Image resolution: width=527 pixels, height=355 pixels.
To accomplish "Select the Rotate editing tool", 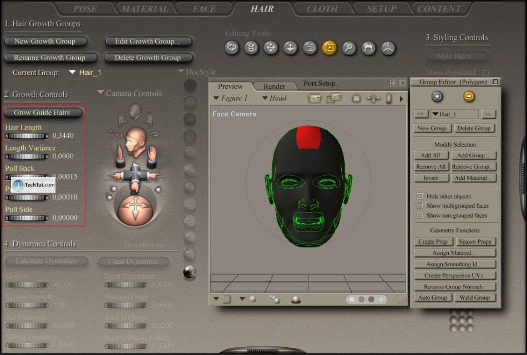I will pyautogui.click(x=231, y=48).
